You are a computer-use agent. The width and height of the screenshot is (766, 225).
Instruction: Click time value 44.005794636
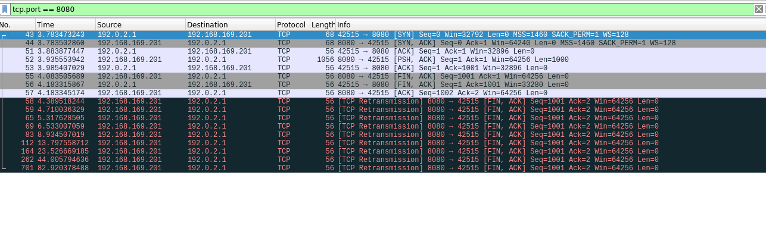(63, 160)
